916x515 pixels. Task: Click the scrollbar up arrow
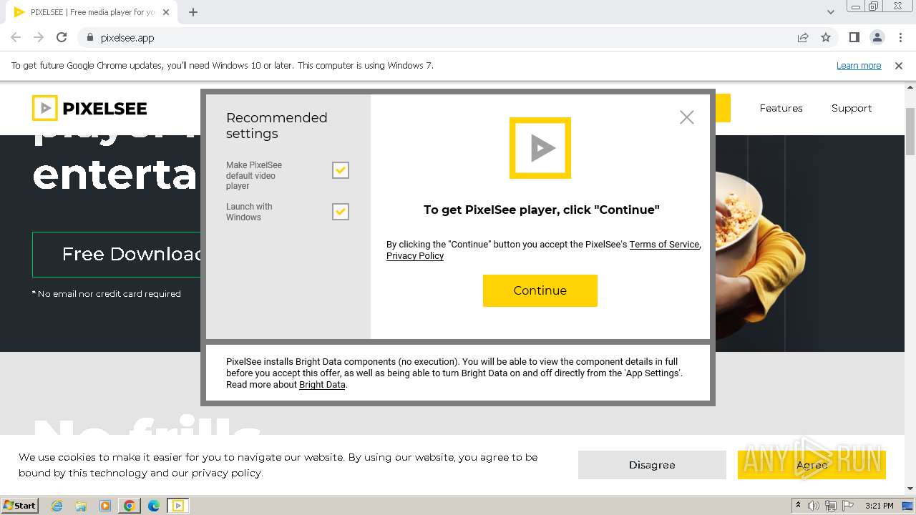(910, 87)
